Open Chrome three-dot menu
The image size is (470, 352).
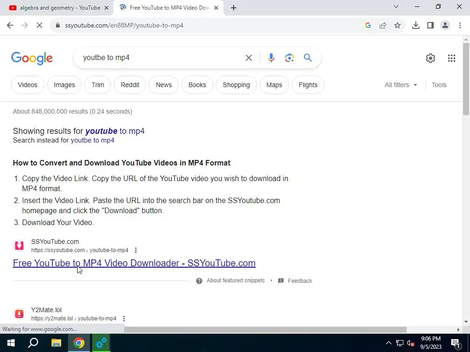coord(460,26)
